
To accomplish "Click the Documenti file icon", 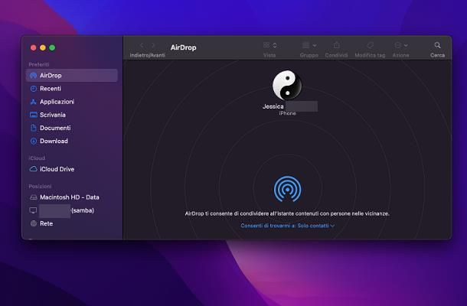I will click(34, 128).
